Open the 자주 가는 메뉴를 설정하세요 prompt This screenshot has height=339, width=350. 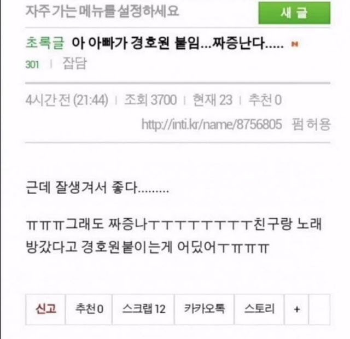point(102,11)
